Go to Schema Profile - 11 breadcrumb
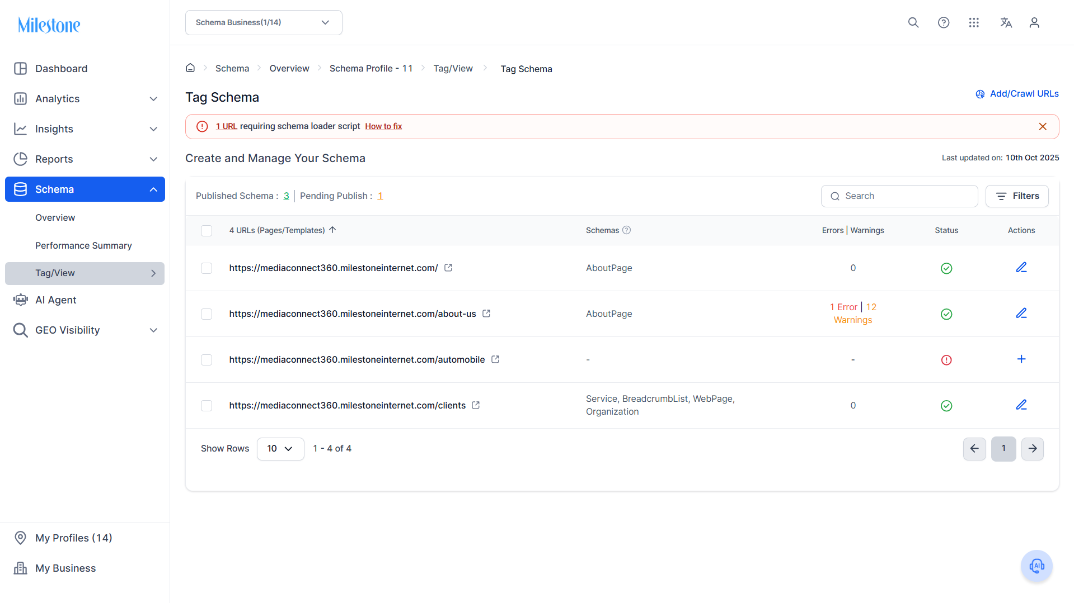1074x603 pixels. (371, 68)
